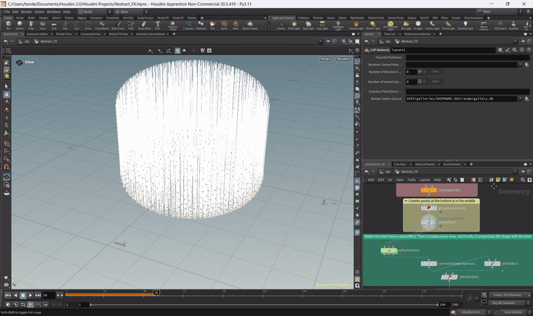This screenshot has width=533, height=316.
Task: Play the animation forward
Action: point(30,295)
